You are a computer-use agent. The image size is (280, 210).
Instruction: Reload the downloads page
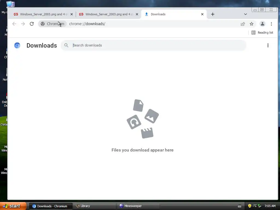[32, 24]
